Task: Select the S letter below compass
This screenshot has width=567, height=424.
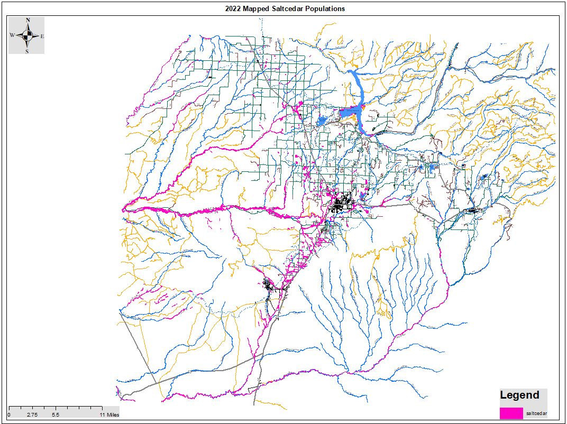Action: click(x=28, y=51)
